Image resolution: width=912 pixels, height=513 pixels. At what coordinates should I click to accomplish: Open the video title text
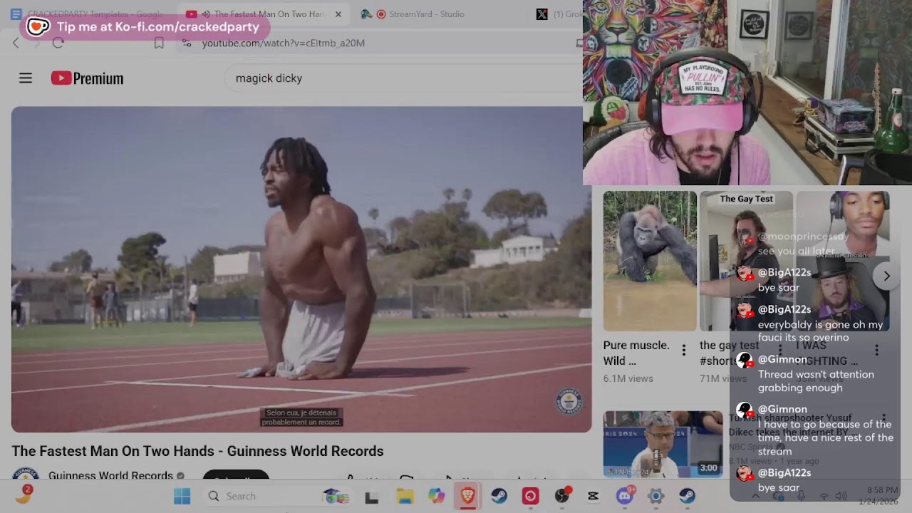tap(197, 451)
